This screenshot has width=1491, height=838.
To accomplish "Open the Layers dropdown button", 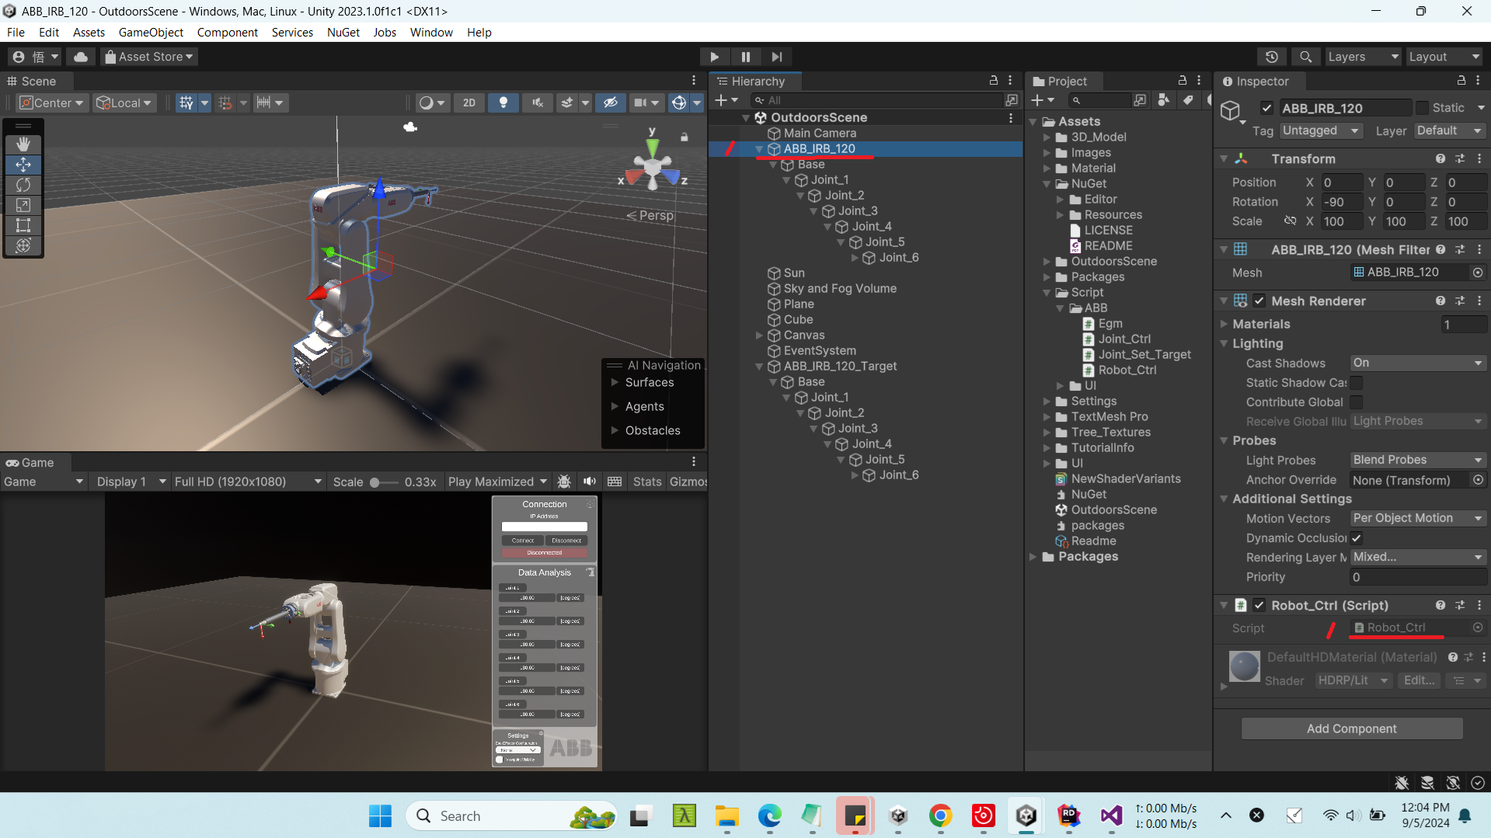I will (x=1363, y=57).
